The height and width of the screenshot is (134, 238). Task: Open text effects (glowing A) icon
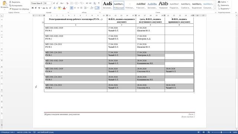tap(55, 8)
